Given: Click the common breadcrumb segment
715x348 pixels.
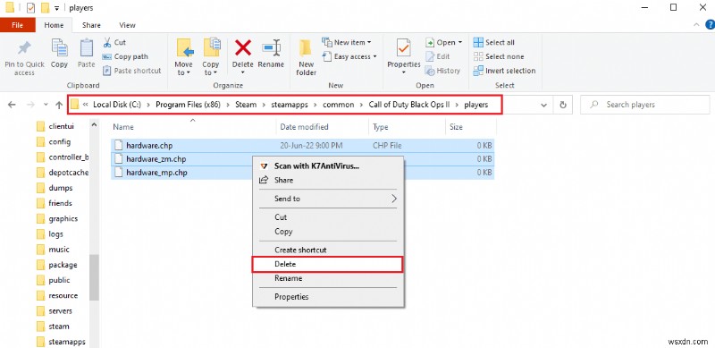Looking at the screenshot, I should pyautogui.click(x=339, y=105).
